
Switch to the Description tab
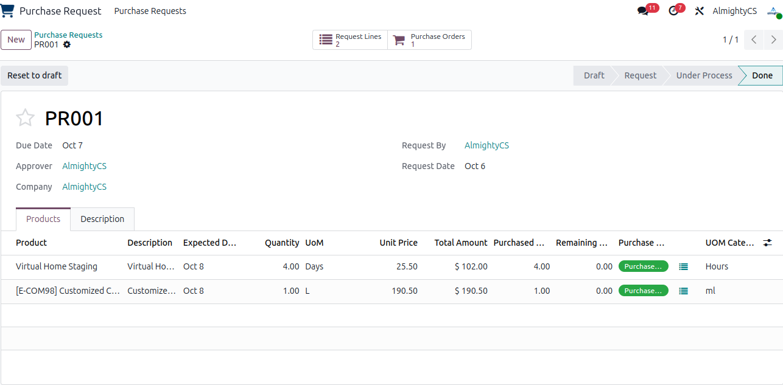[x=102, y=219]
